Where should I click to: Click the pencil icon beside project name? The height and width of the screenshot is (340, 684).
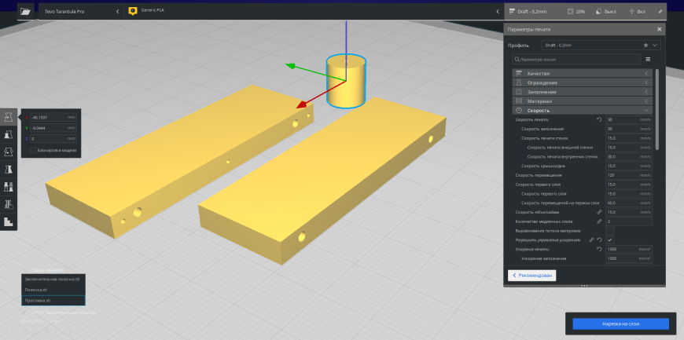tap(24, 313)
